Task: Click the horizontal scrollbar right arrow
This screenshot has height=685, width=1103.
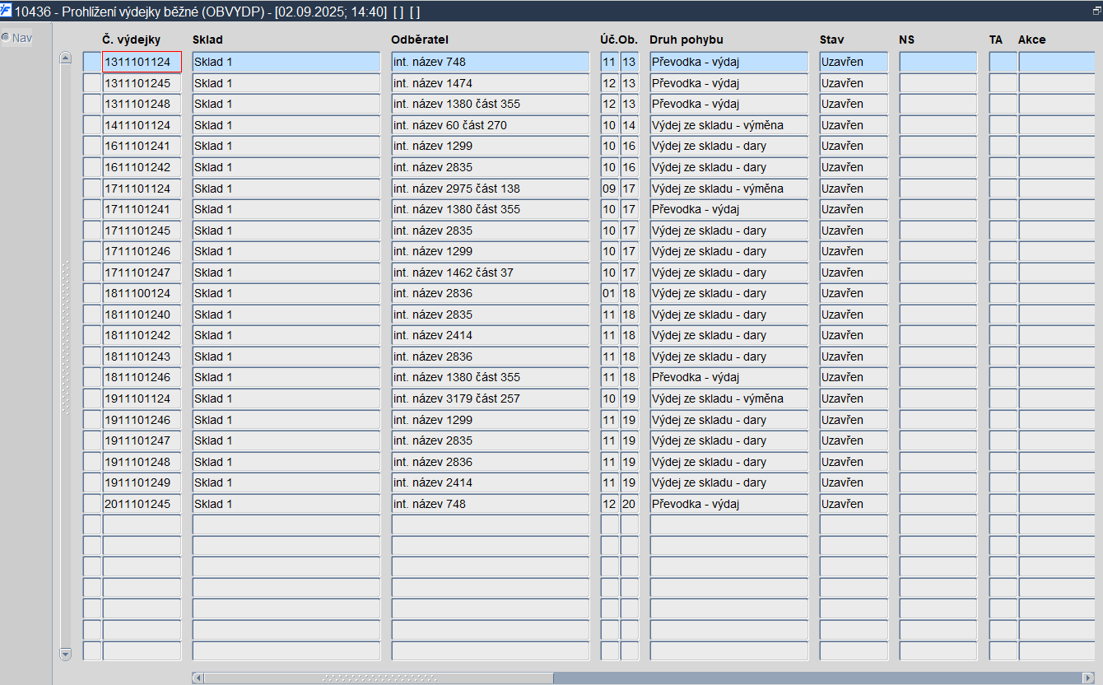Action: pos(1089,678)
